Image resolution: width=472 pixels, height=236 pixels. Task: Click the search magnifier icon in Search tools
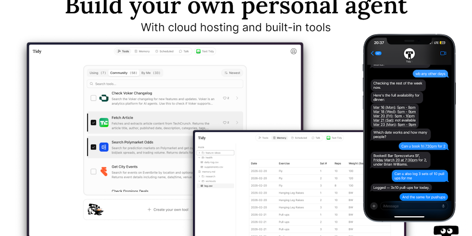[92, 84]
